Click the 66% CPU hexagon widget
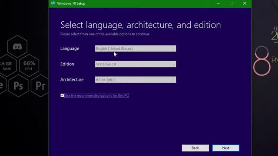 pos(29,65)
